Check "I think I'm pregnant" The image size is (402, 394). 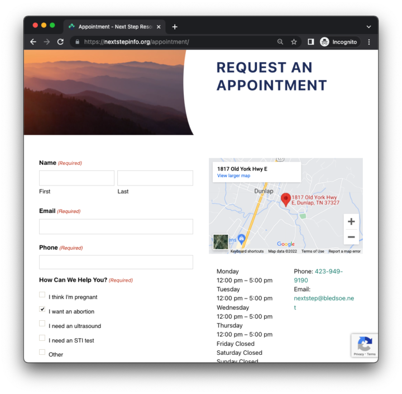(x=42, y=295)
